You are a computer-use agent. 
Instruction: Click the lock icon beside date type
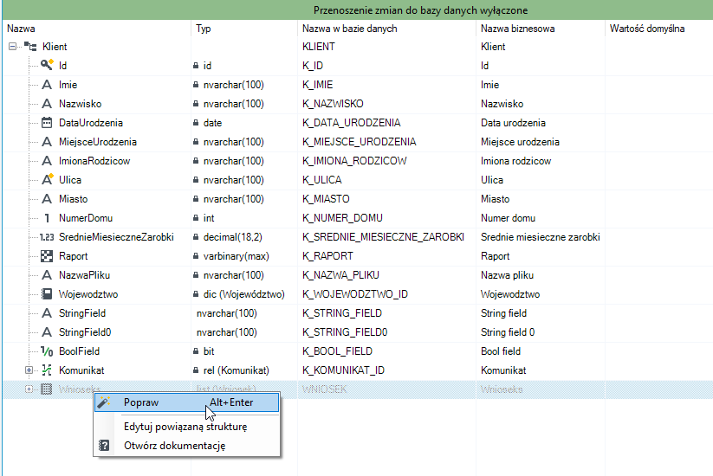[196, 123]
